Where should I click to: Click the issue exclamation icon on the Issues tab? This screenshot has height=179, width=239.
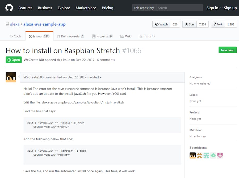click(x=31, y=36)
